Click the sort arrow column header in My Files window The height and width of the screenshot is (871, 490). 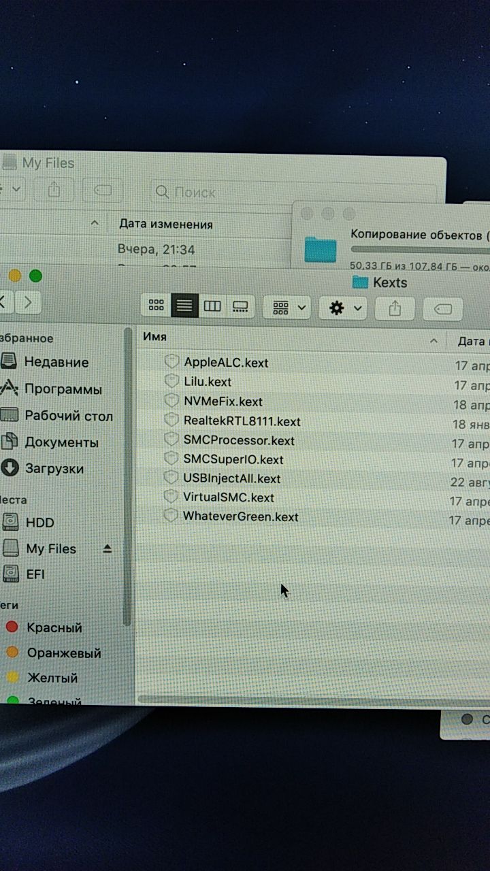95,223
